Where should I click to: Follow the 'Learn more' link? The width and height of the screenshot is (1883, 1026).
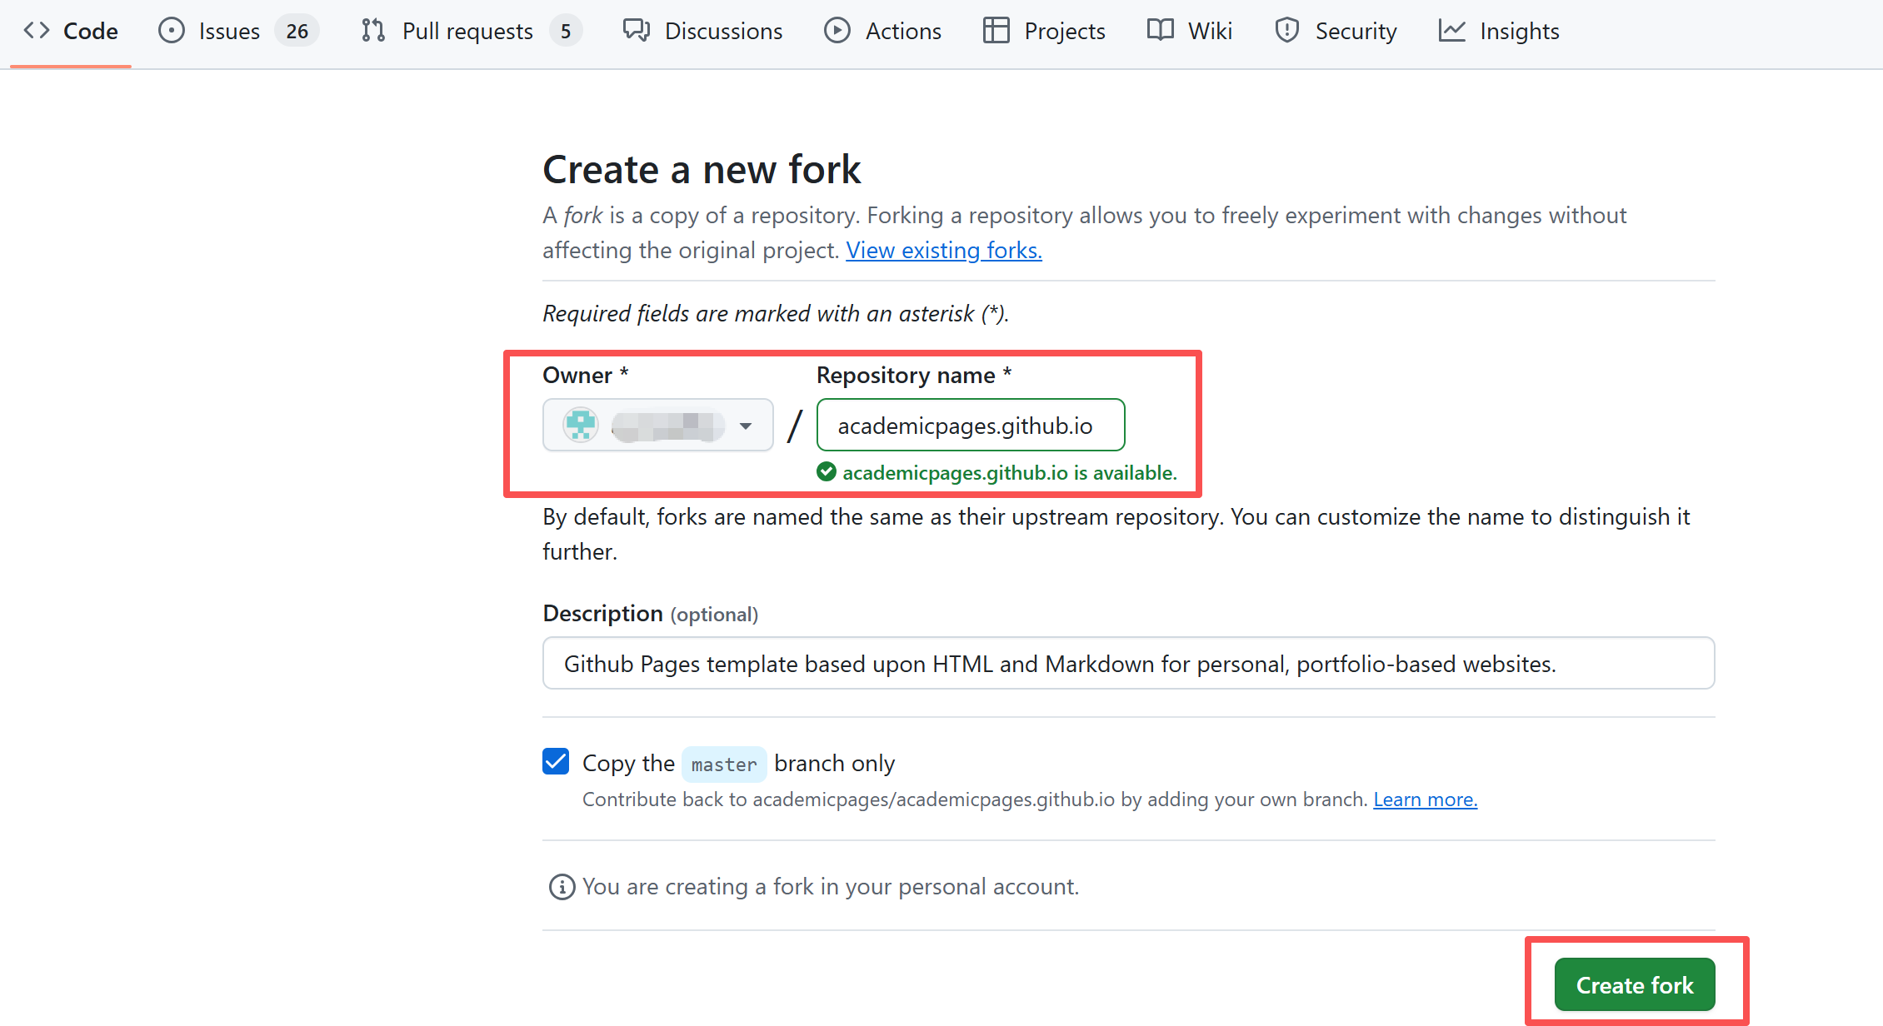click(1424, 799)
